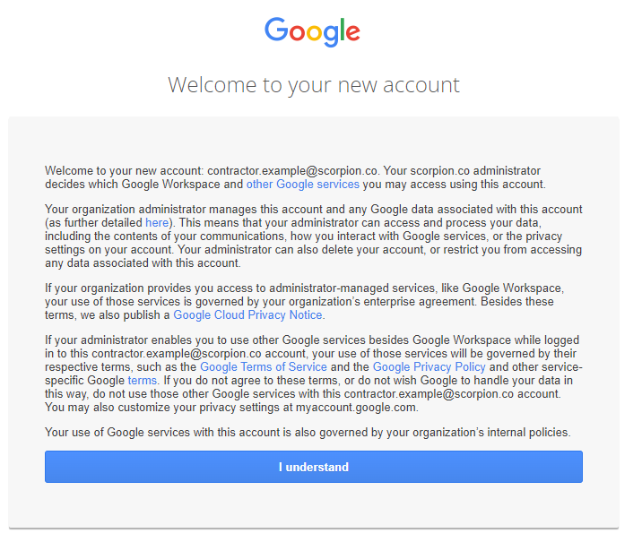642x542 pixels.
Task: Open the Google Cloud Privacy Notice link
Action: 247,315
